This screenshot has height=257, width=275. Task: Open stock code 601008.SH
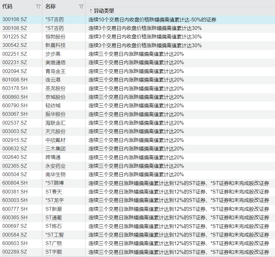(x=15, y=80)
